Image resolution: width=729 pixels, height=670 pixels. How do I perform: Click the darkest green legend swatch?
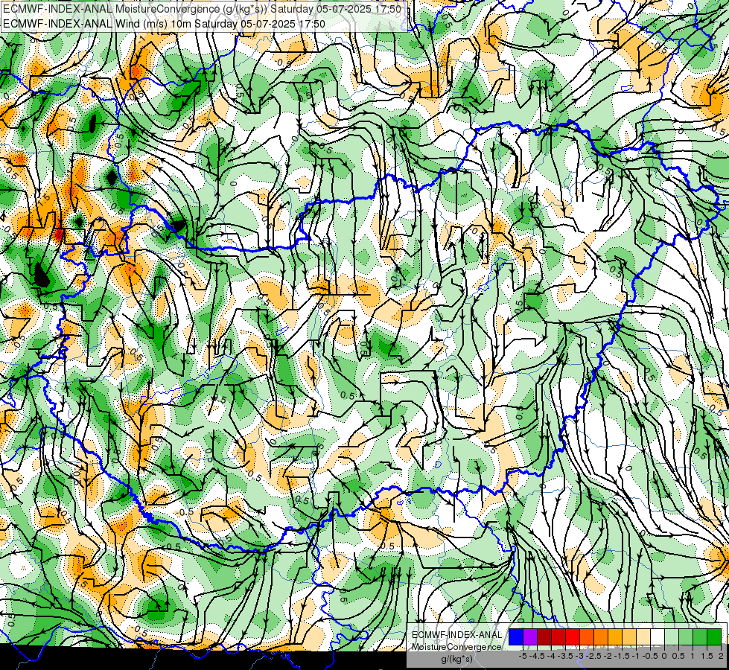(x=714, y=637)
